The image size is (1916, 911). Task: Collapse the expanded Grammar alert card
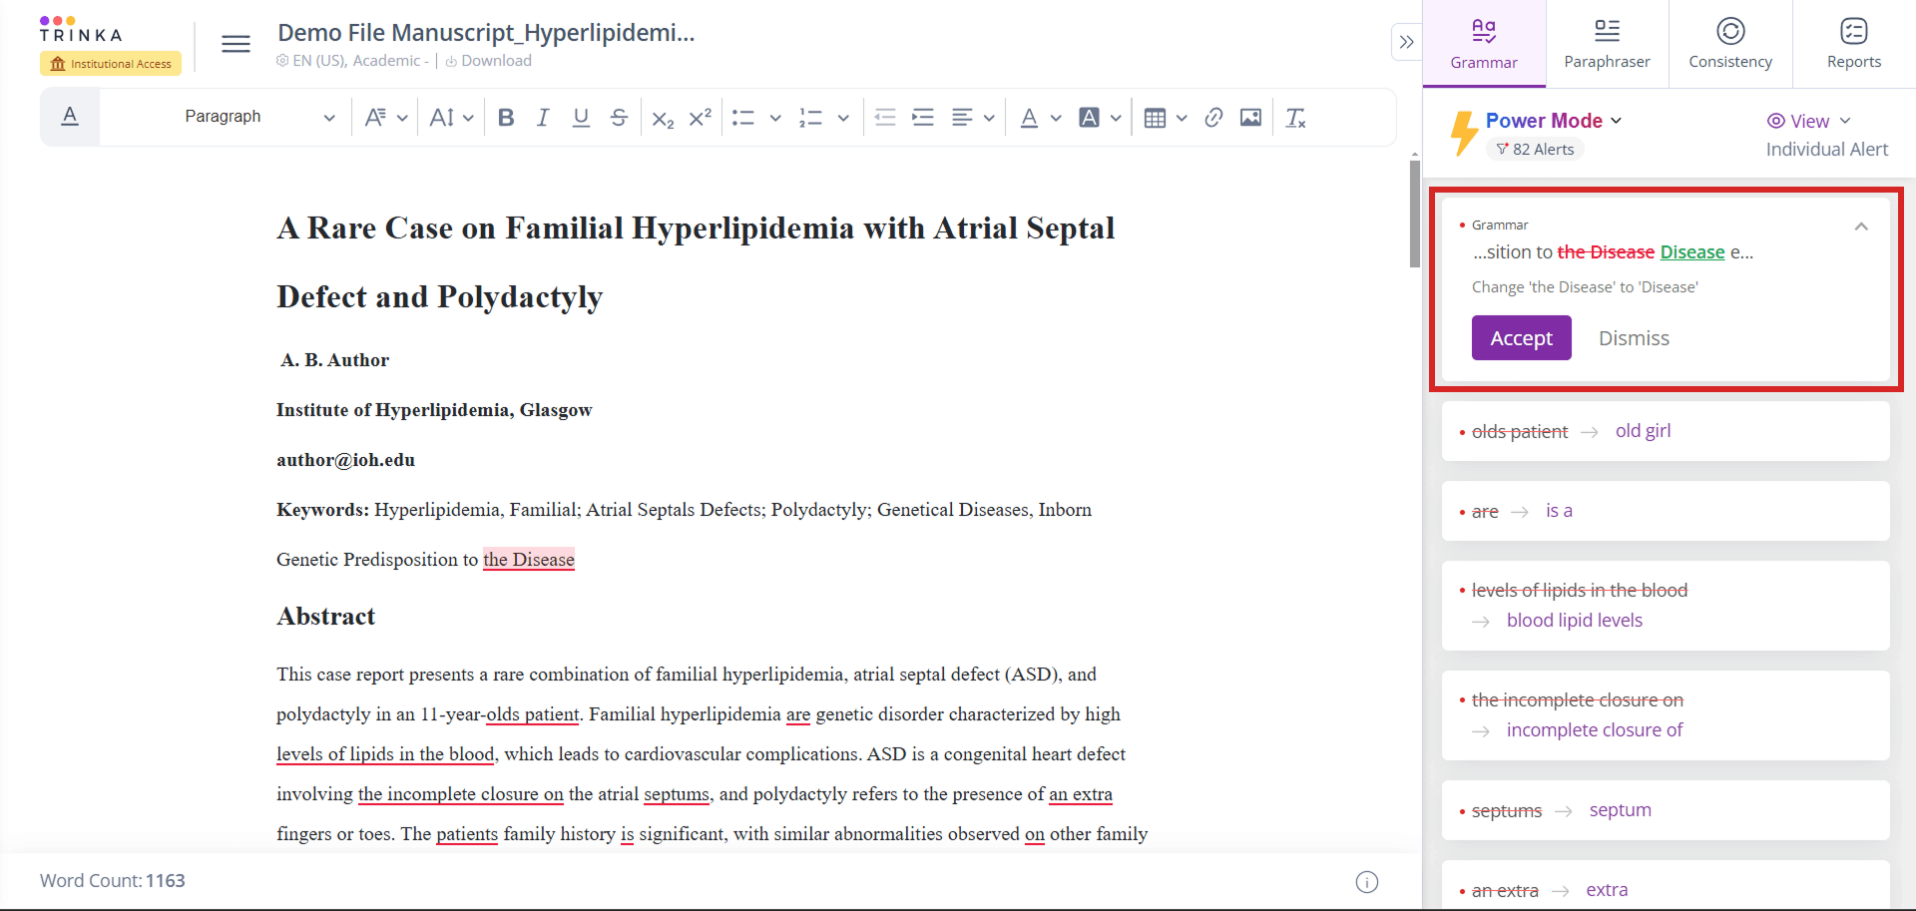pyautogui.click(x=1861, y=227)
